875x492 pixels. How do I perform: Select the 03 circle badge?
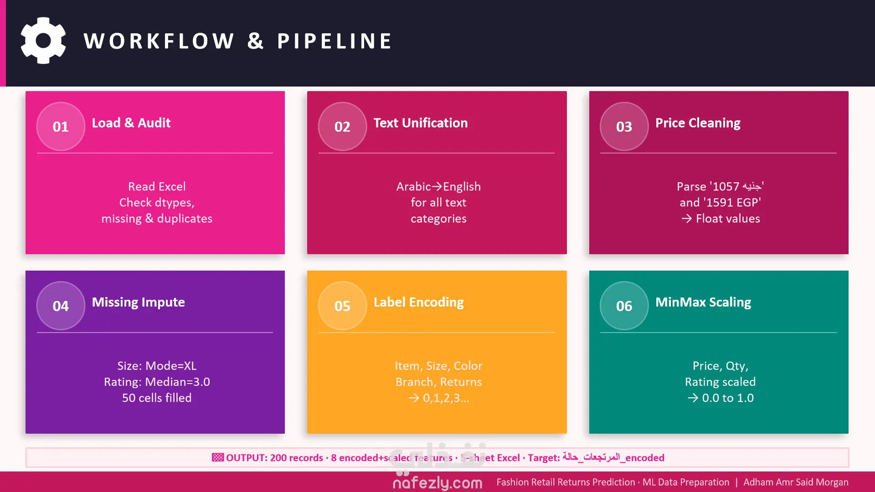pos(624,126)
